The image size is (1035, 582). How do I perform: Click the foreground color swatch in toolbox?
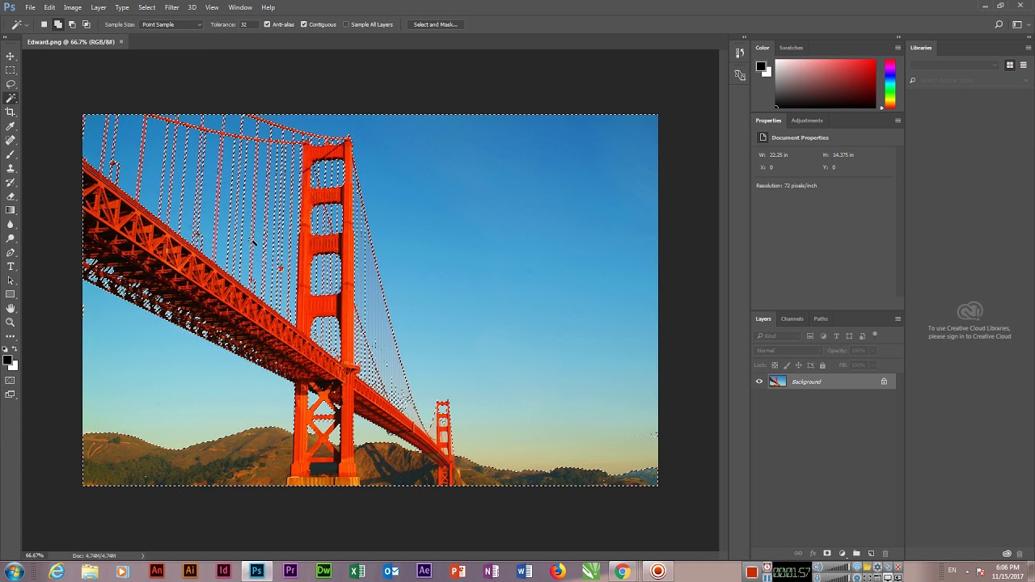click(6, 360)
